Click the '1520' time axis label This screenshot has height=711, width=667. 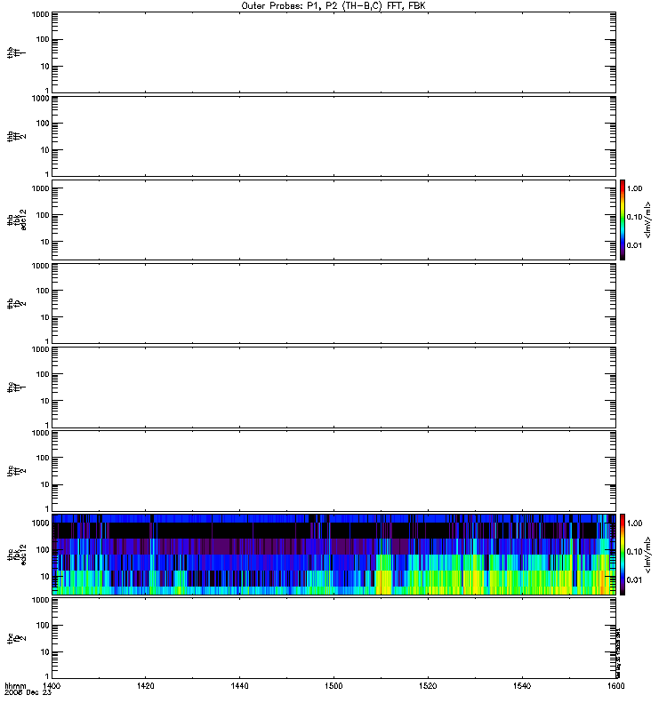(428, 685)
